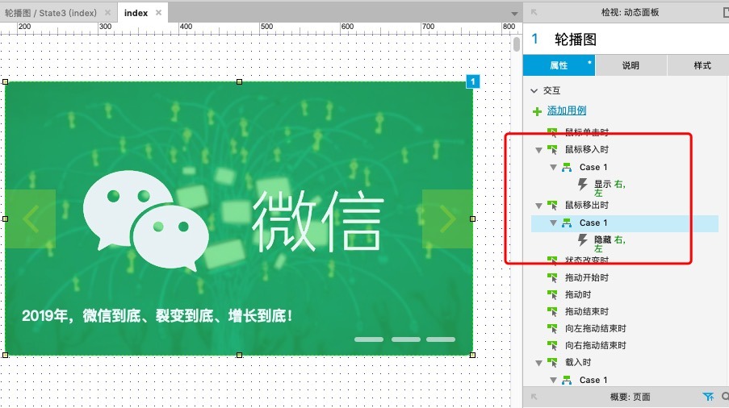Select the 载入时 event

[578, 363]
